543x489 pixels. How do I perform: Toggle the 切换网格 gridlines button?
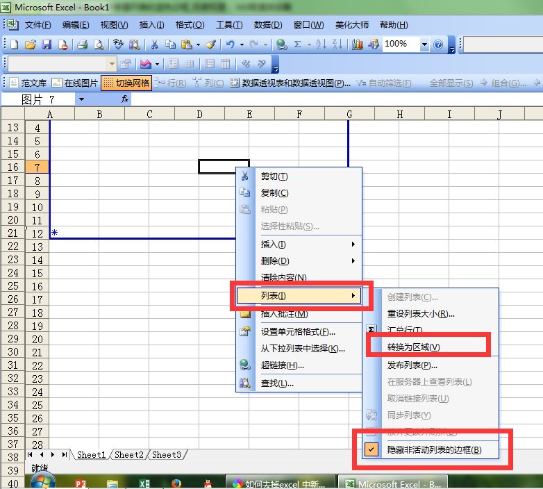[x=126, y=83]
